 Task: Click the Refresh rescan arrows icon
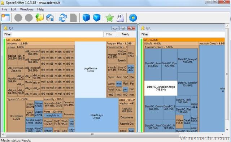click(x=63, y=18)
